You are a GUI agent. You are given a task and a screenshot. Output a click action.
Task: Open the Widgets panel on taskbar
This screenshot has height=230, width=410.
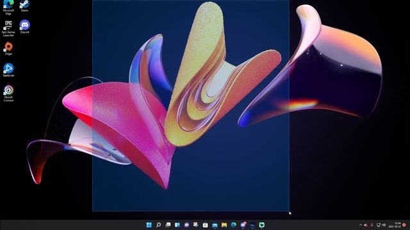[177, 225]
